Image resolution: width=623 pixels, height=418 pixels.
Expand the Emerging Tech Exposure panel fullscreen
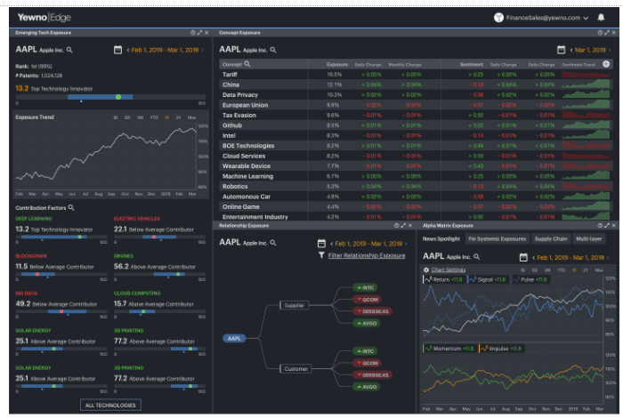(200, 33)
